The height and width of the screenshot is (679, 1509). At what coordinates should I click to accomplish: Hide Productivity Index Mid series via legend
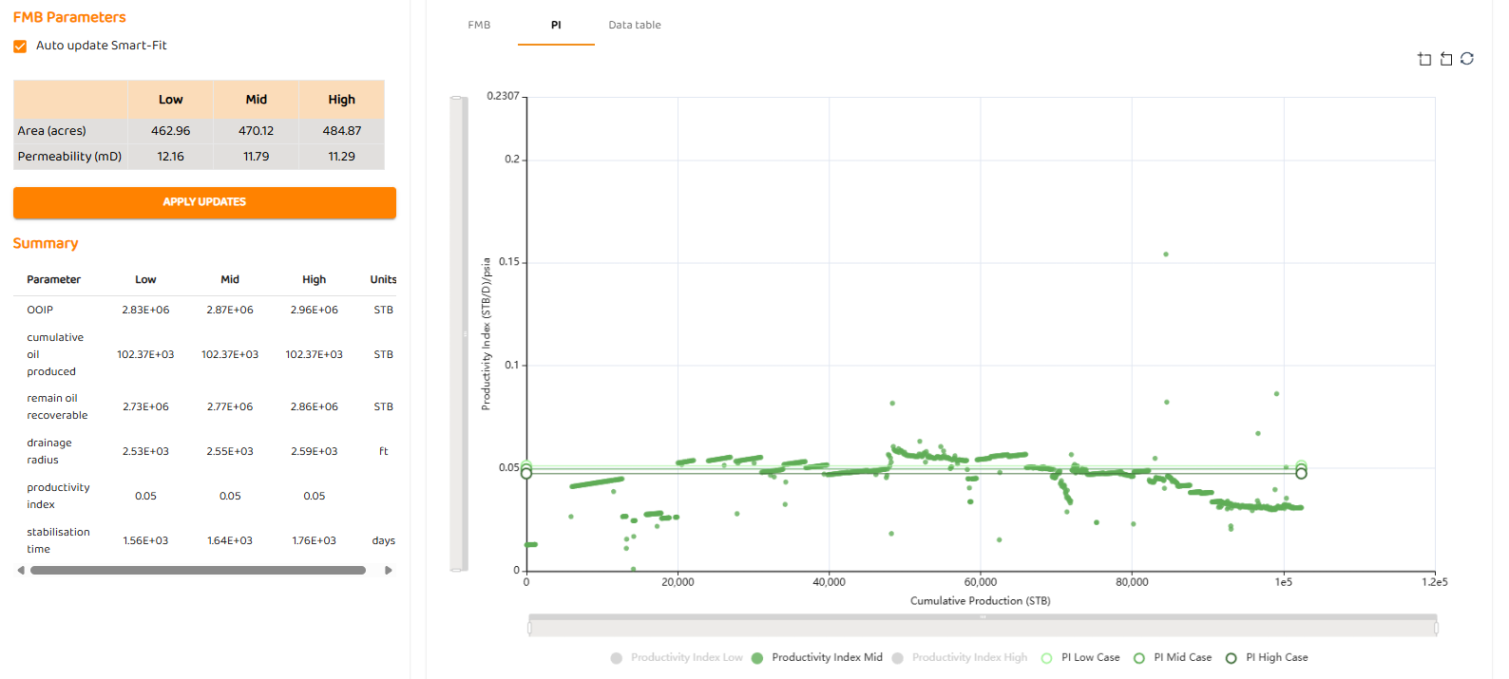[x=817, y=658]
